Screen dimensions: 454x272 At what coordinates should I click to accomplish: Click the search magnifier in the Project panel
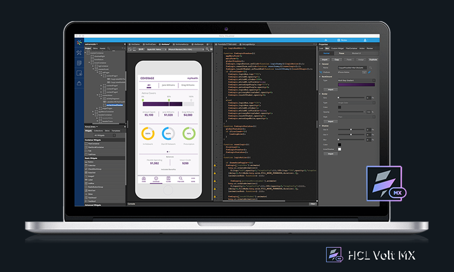pyautogui.click(x=109, y=48)
